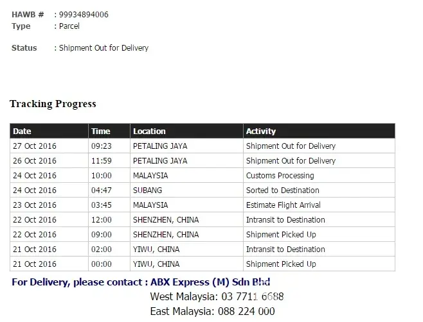The width and height of the screenshot is (423, 322).
Task: Click the status Shipment Out for Delivery text
Action: coord(104,48)
